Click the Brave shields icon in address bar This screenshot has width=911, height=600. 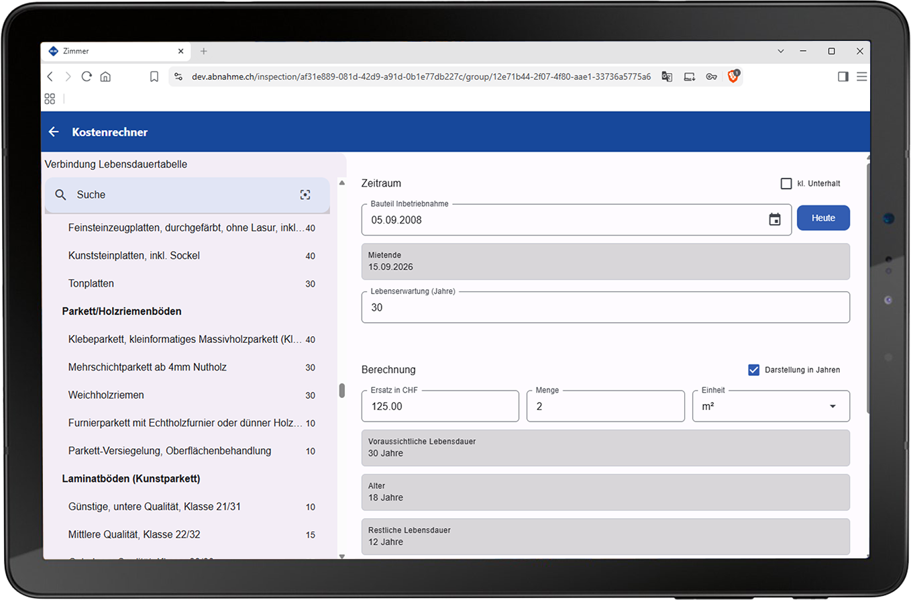733,77
